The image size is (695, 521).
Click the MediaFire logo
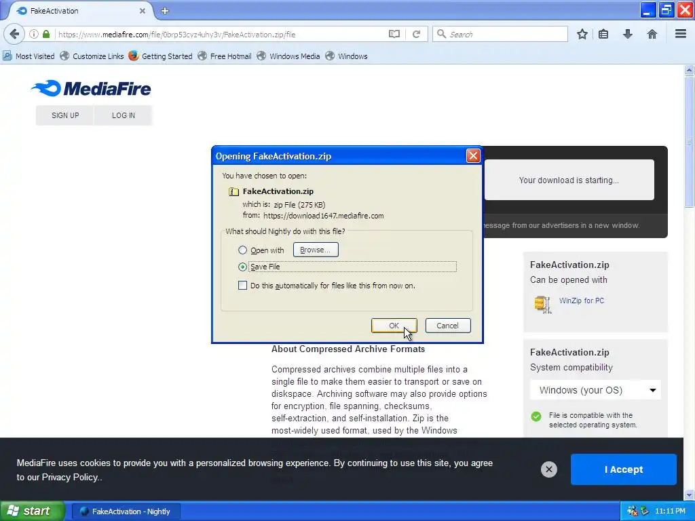point(91,89)
